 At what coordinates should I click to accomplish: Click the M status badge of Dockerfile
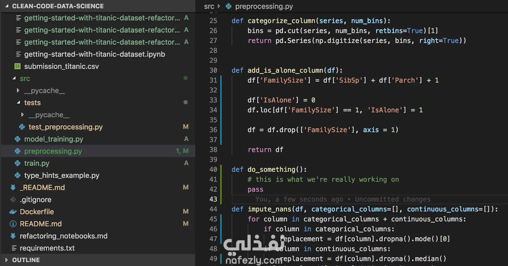pos(186,211)
